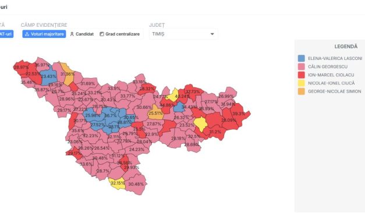This screenshot has width=365, height=219.
Task: Click the pink Călin Georgescu legend swatch
Action: pyautogui.click(x=301, y=66)
